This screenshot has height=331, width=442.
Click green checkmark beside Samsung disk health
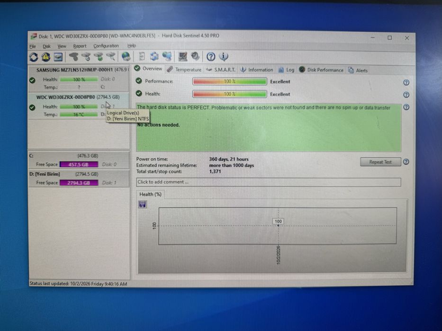32,80
